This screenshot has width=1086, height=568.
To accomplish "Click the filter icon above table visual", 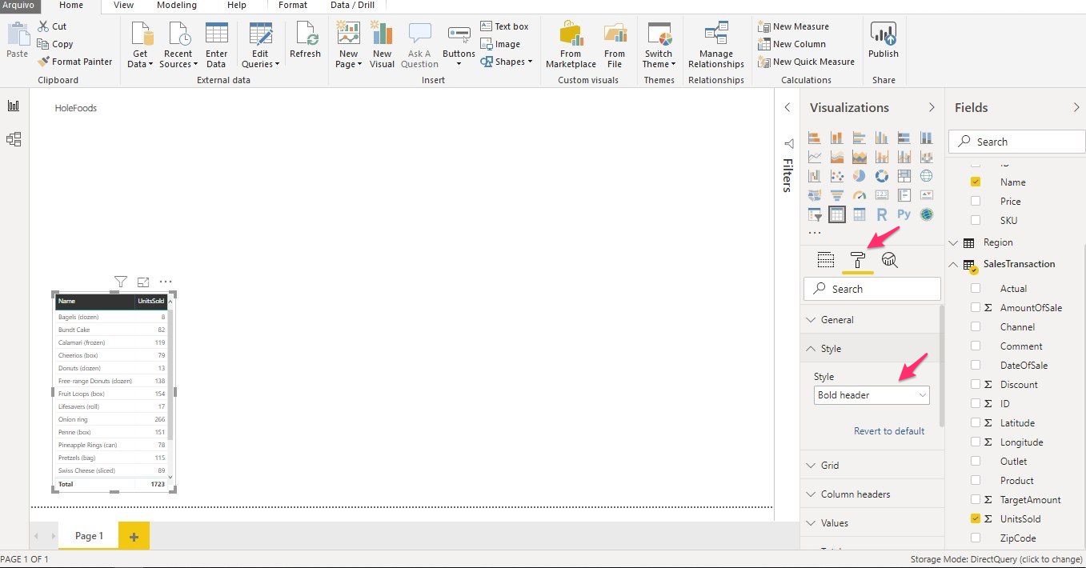I will [120, 282].
